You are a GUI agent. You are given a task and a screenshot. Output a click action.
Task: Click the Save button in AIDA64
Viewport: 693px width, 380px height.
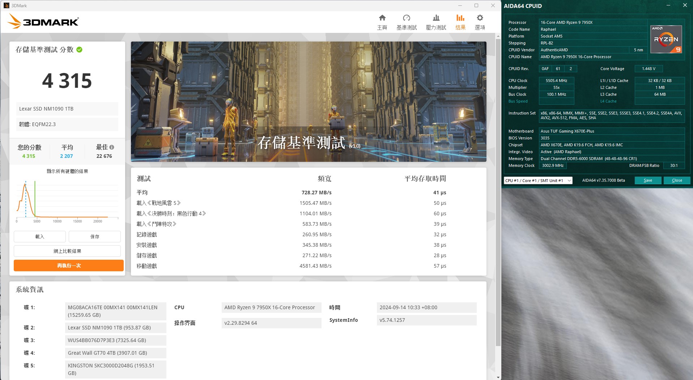click(648, 181)
